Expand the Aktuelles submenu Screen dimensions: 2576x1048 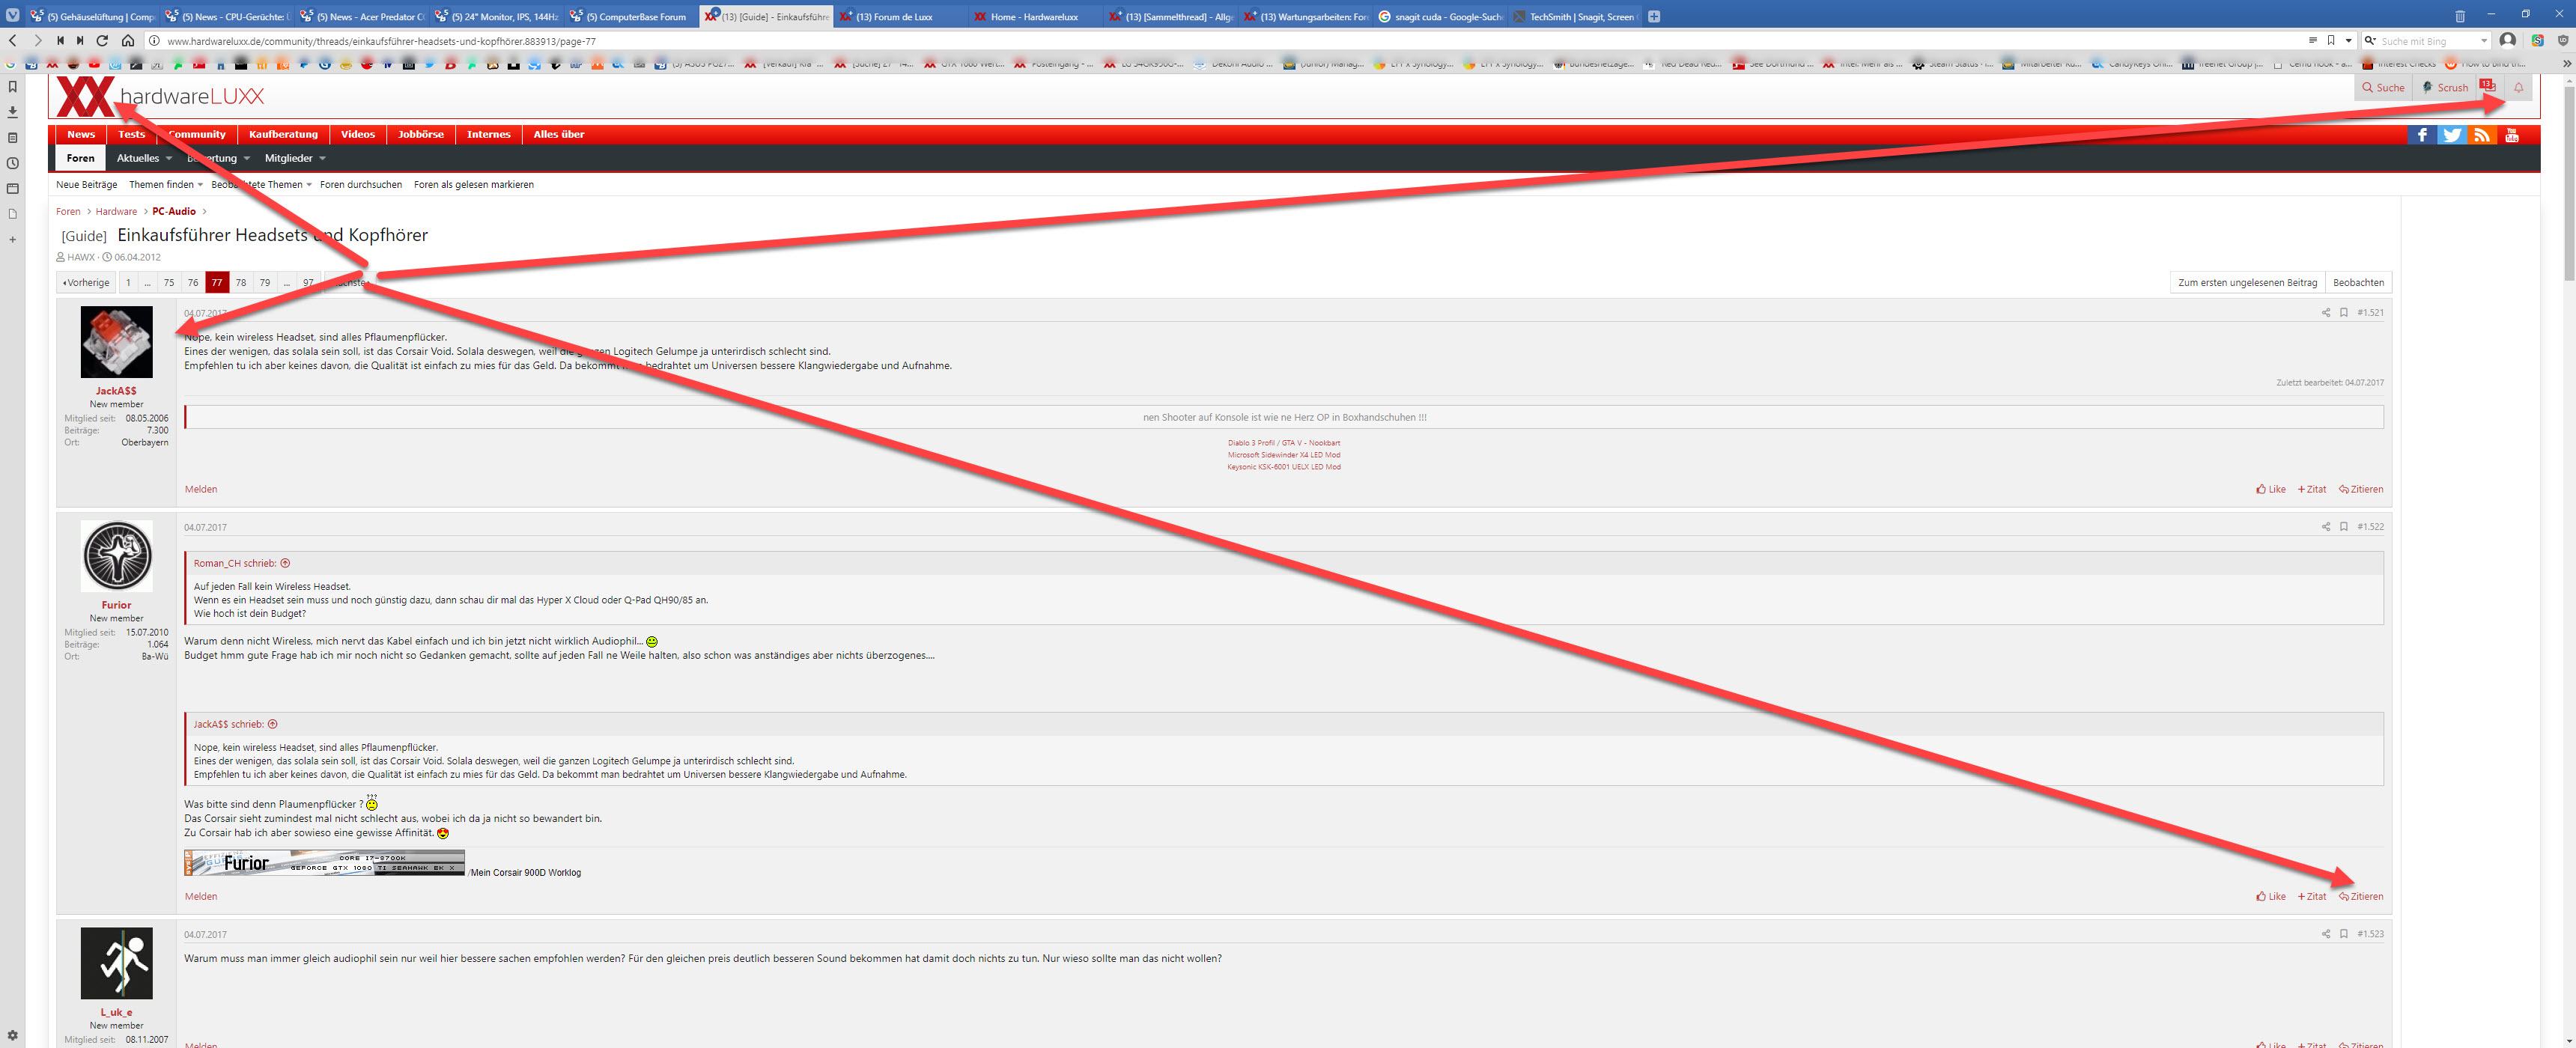tap(168, 159)
